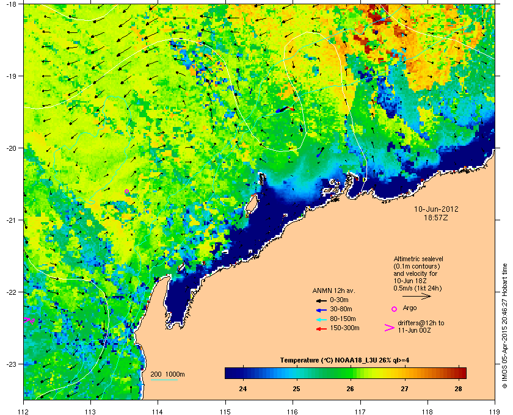The image size is (513, 415).
Task: Click the cyan 80-150m arrow legend icon
Action: click(321, 320)
